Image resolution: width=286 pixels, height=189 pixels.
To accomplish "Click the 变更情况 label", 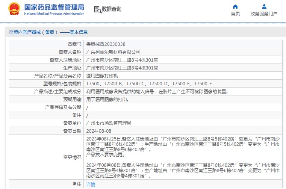I will pyautogui.click(x=72, y=157).
